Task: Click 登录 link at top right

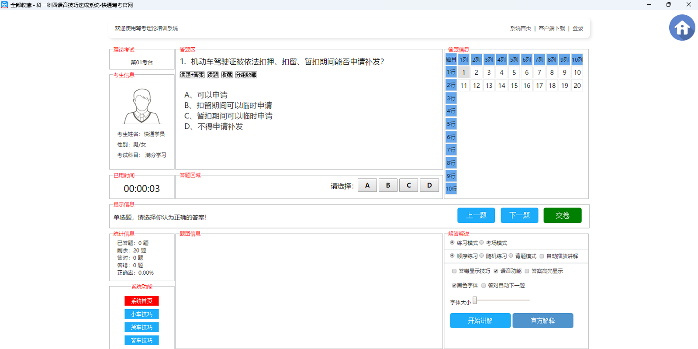Action: (577, 28)
